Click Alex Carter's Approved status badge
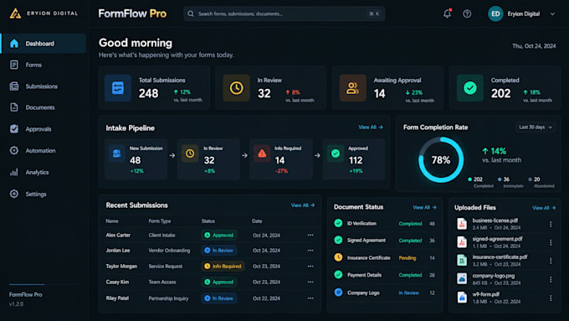This screenshot has height=321, width=569. click(219, 236)
